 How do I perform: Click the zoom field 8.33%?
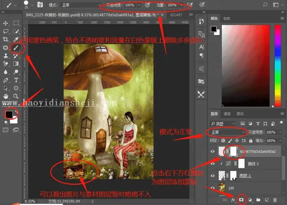(30, 201)
